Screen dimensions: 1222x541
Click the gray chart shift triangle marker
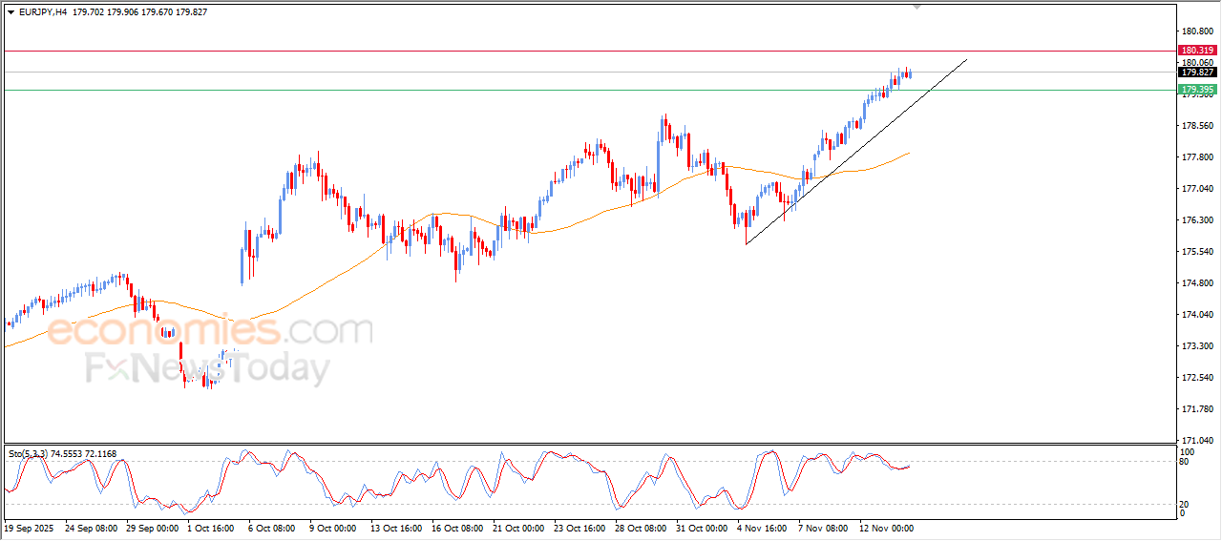tap(917, 8)
